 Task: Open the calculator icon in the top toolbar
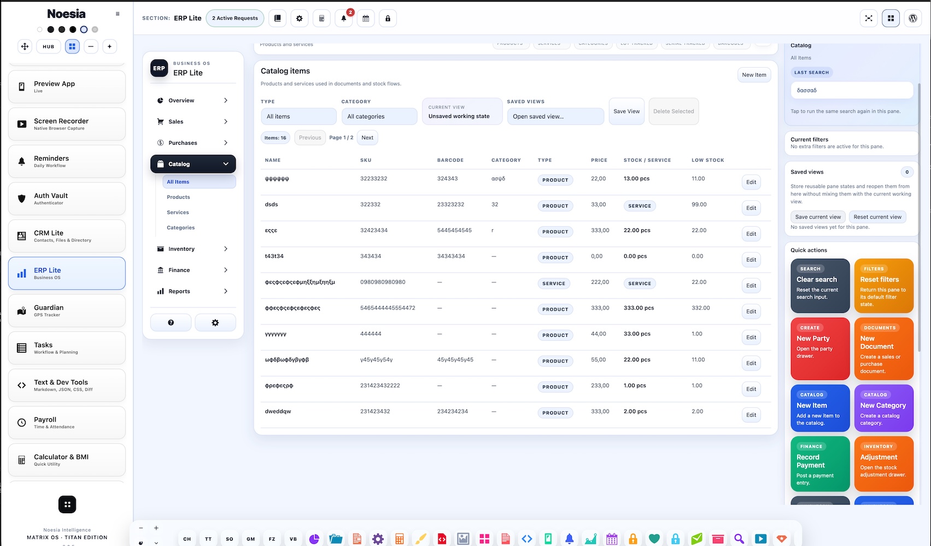pyautogui.click(x=321, y=18)
